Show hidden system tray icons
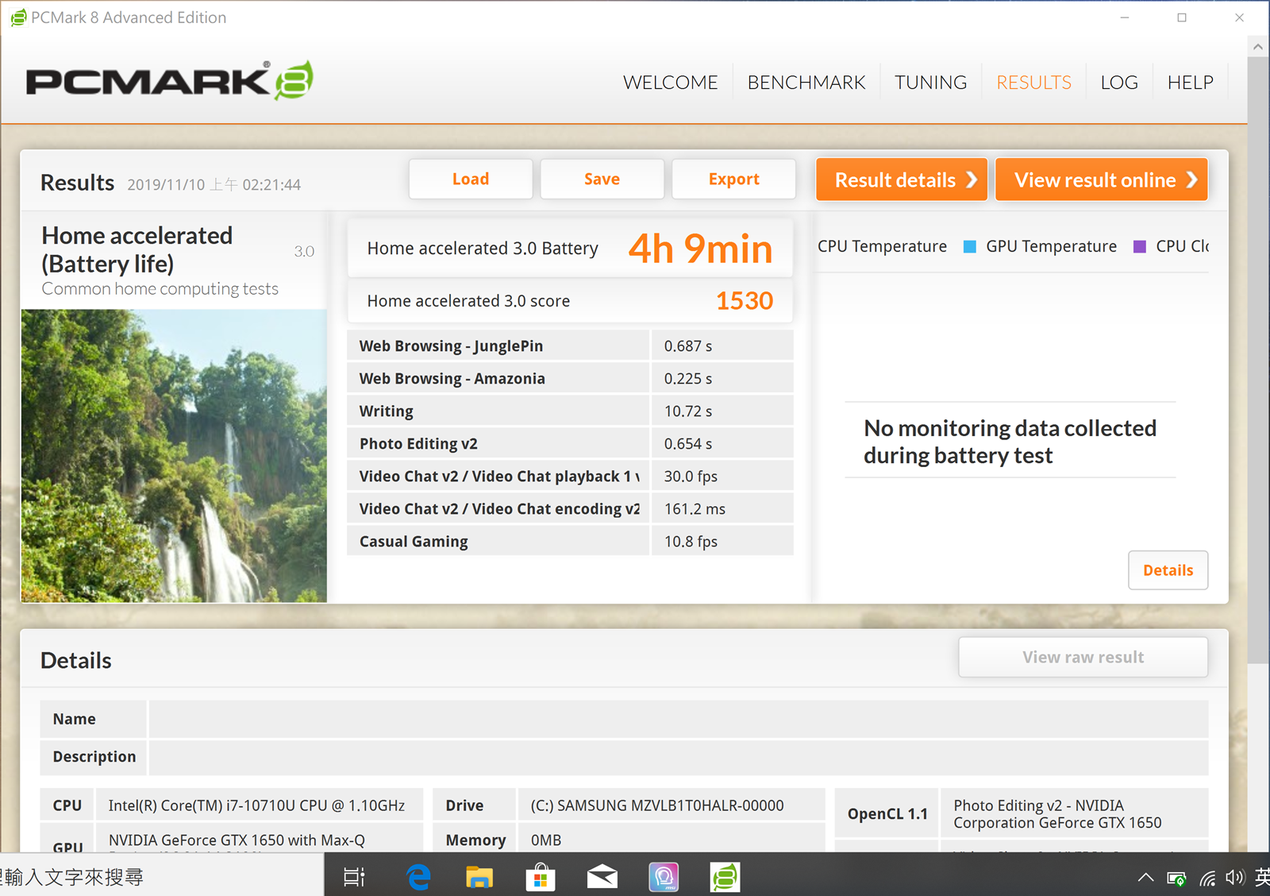 1145,878
